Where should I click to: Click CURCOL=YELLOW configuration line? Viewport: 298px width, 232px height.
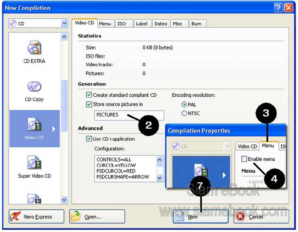click(116, 165)
